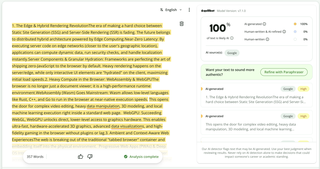Click the 0% value in Human-written row
Screen dimensions: 320x169
[x=305, y=39]
